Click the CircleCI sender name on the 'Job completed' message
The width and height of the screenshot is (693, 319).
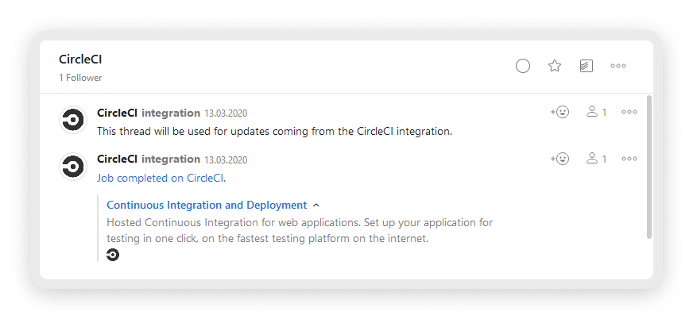point(117,159)
